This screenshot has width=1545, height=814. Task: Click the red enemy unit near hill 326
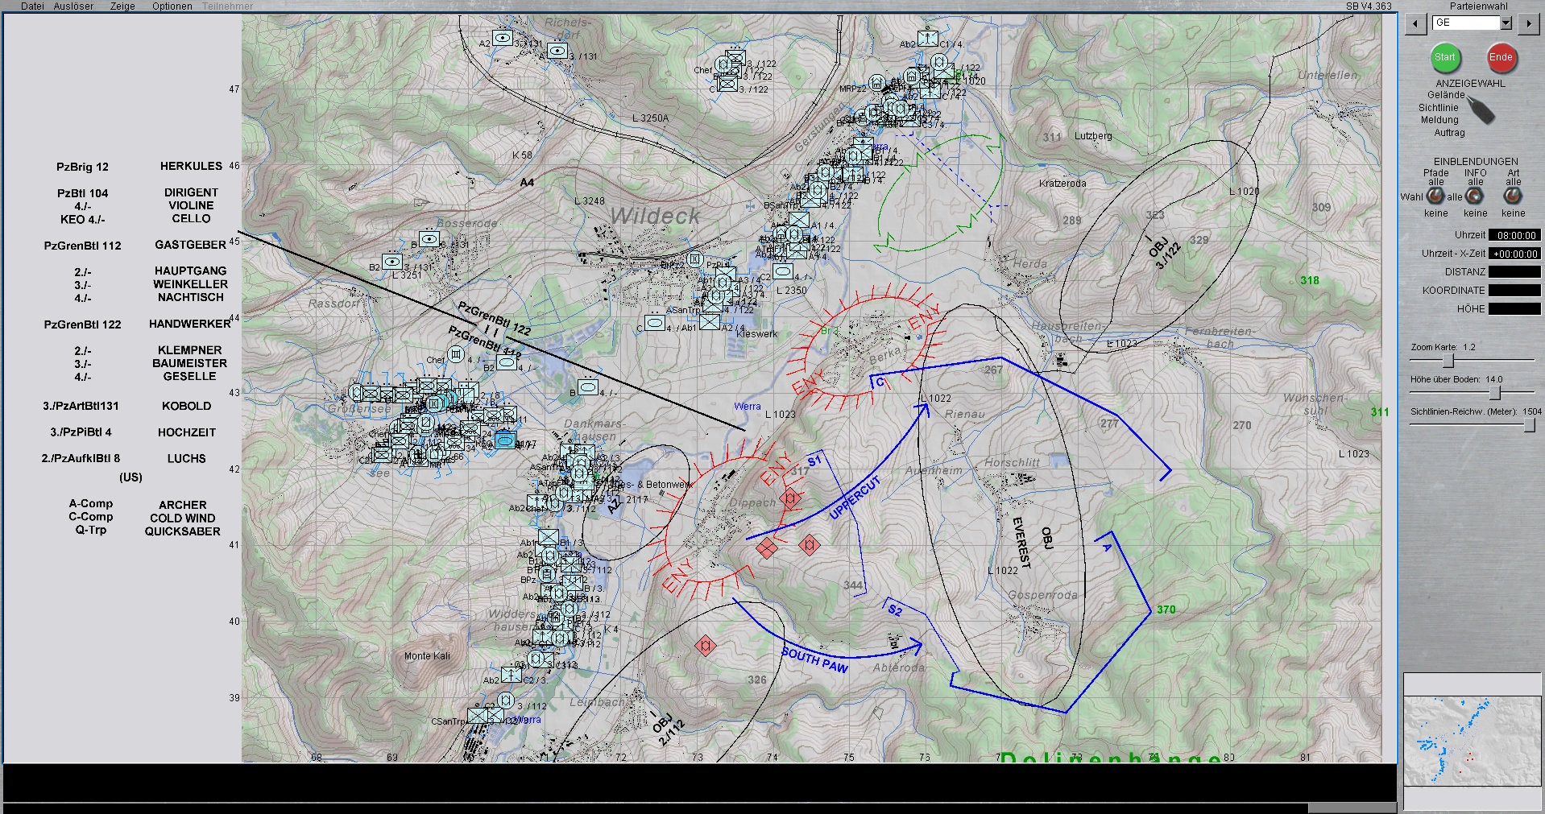pyautogui.click(x=706, y=646)
